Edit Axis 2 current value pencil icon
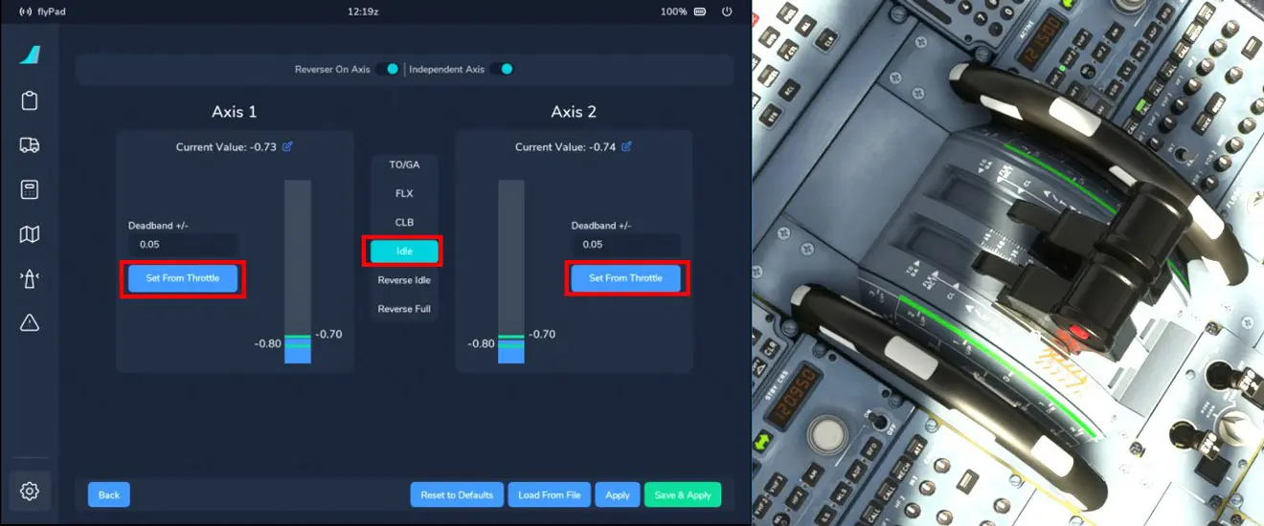Viewport: 1264px width, 526px height. (x=626, y=146)
